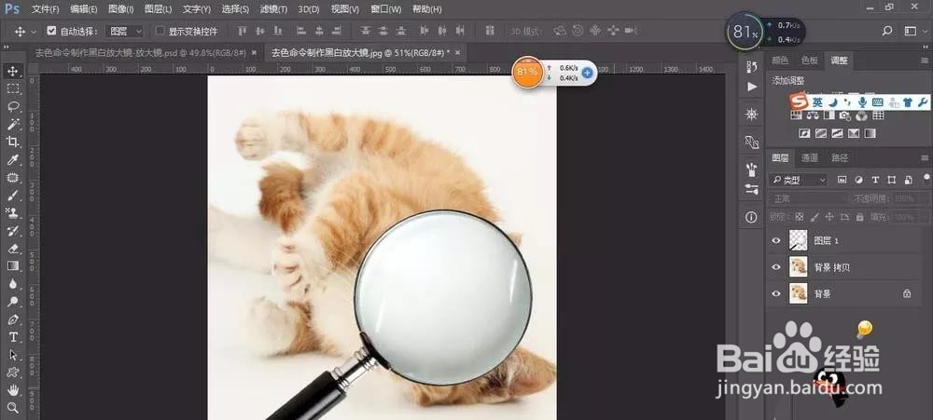Select the Pen tool
The image size is (933, 420).
12,319
